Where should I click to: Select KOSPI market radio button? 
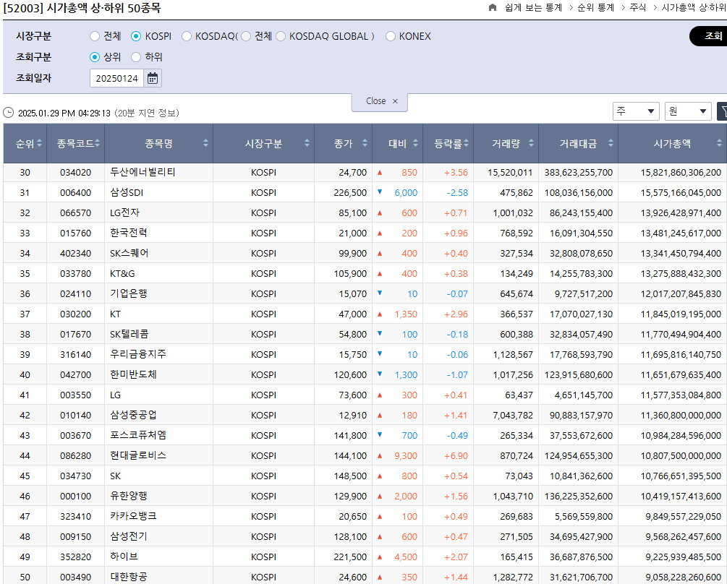point(136,36)
